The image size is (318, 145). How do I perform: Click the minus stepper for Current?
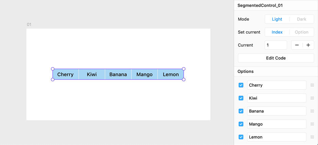click(x=297, y=45)
